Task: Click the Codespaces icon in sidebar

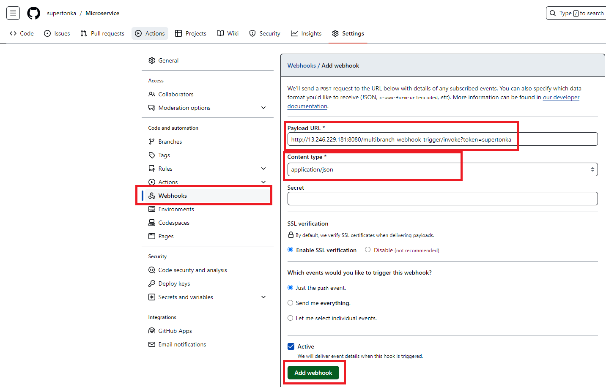Action: click(x=152, y=223)
